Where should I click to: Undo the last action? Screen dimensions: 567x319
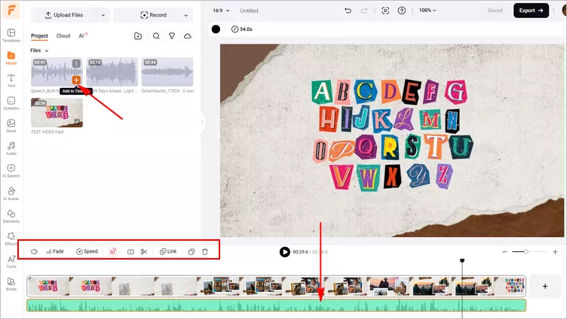point(348,11)
